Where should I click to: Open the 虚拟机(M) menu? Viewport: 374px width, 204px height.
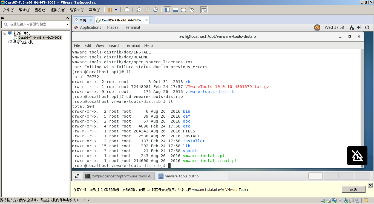coord(58,10)
